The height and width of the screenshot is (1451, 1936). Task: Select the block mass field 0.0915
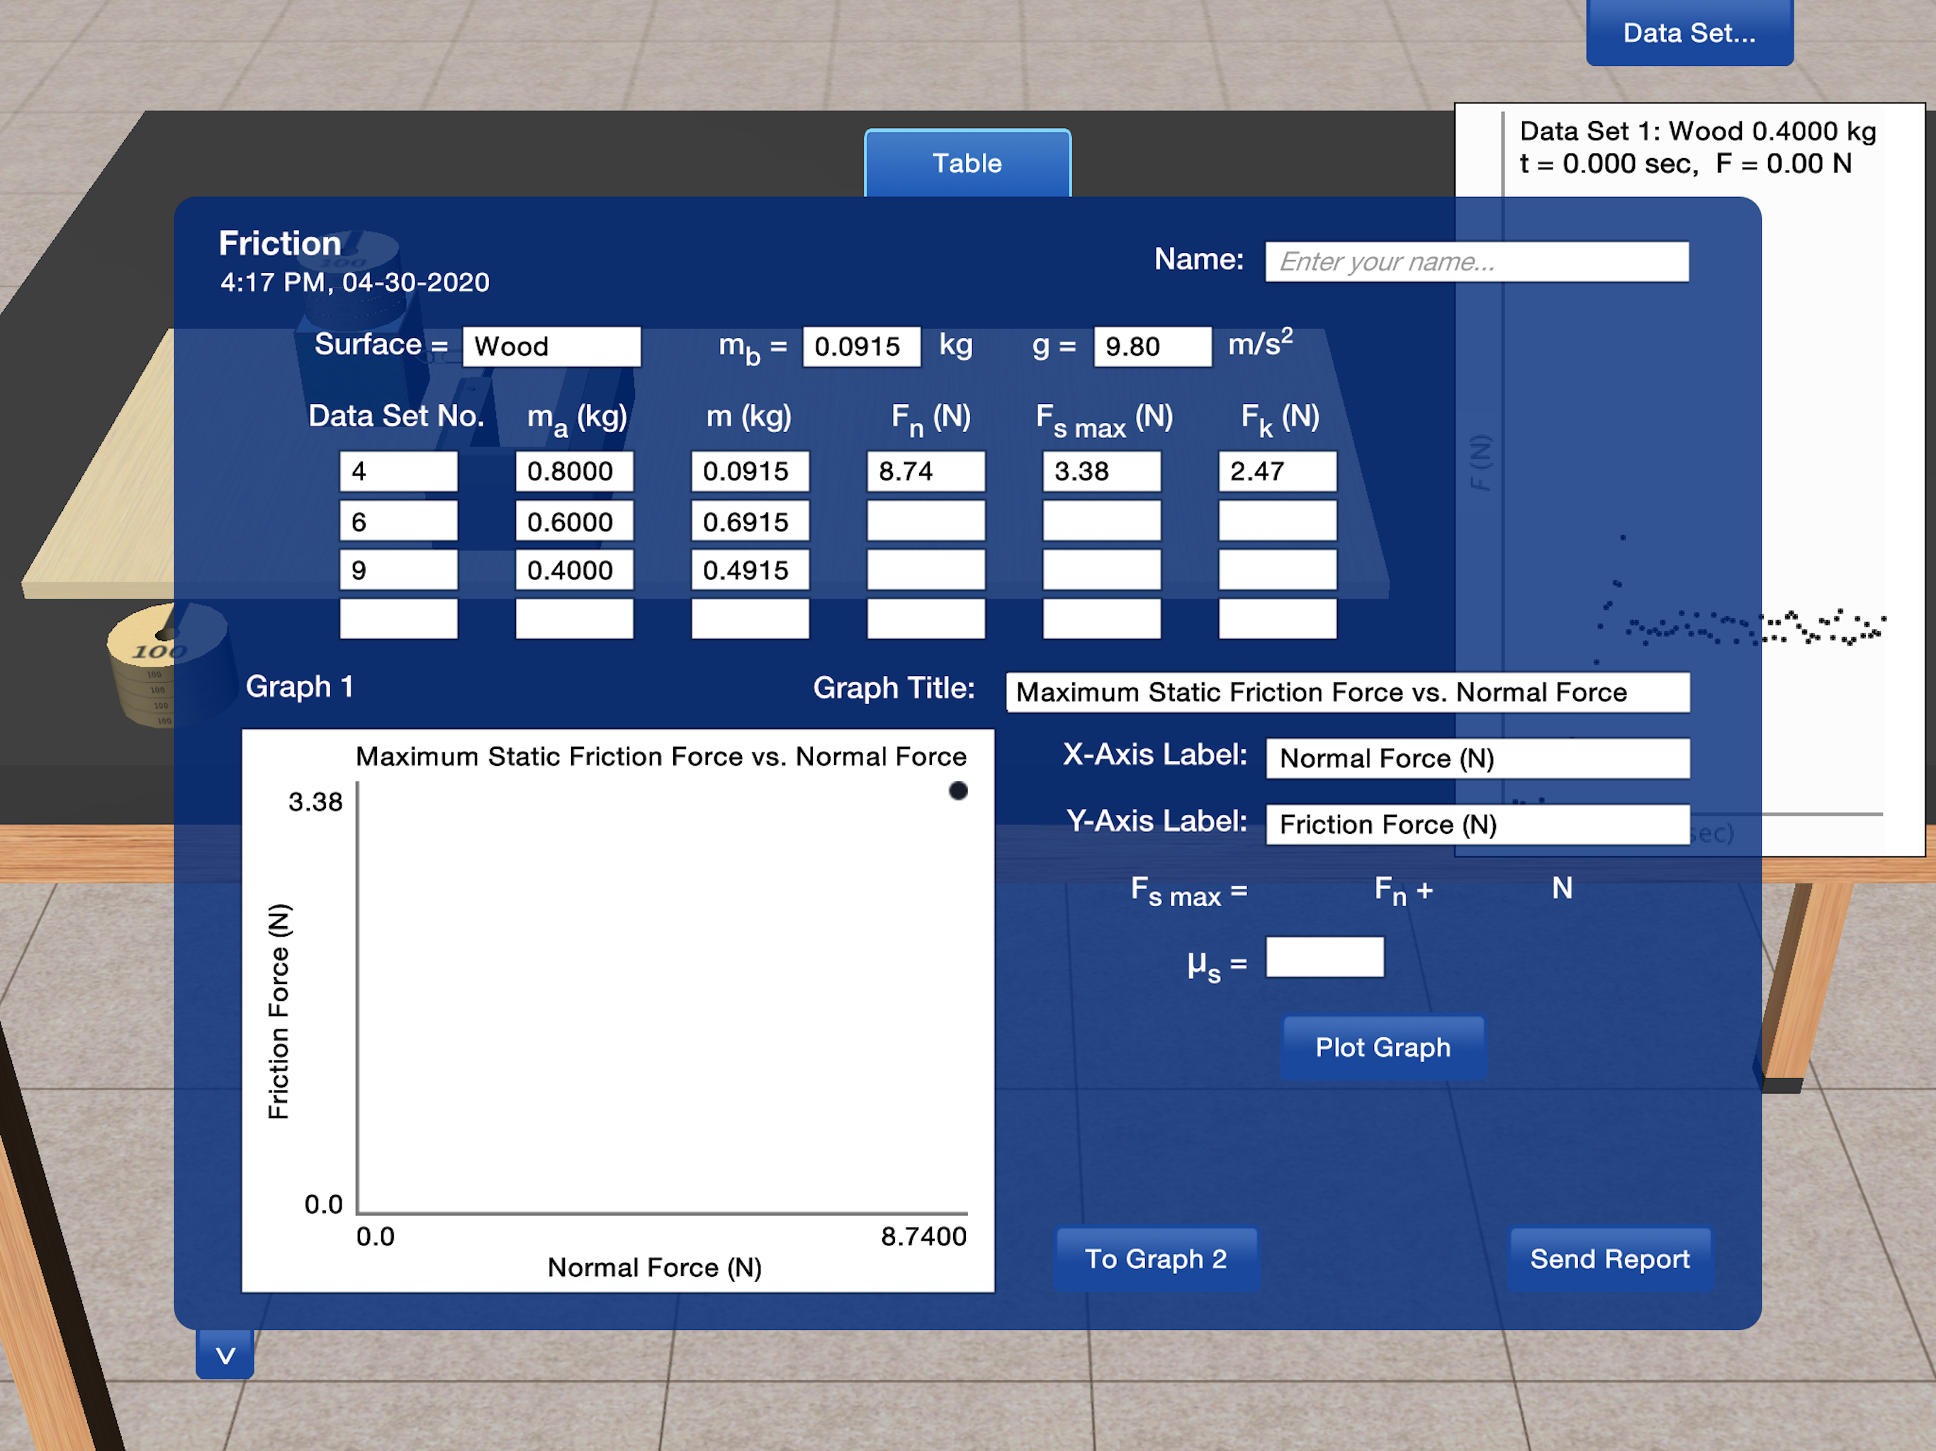[x=861, y=346]
